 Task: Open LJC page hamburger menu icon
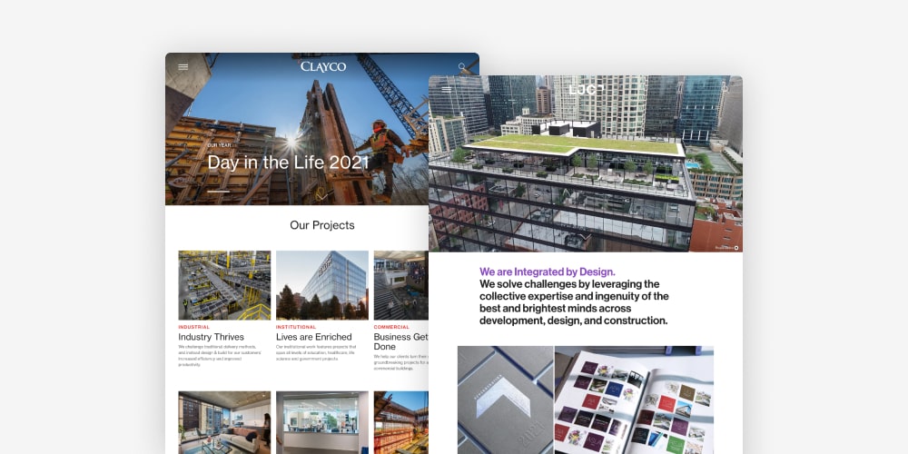click(447, 89)
